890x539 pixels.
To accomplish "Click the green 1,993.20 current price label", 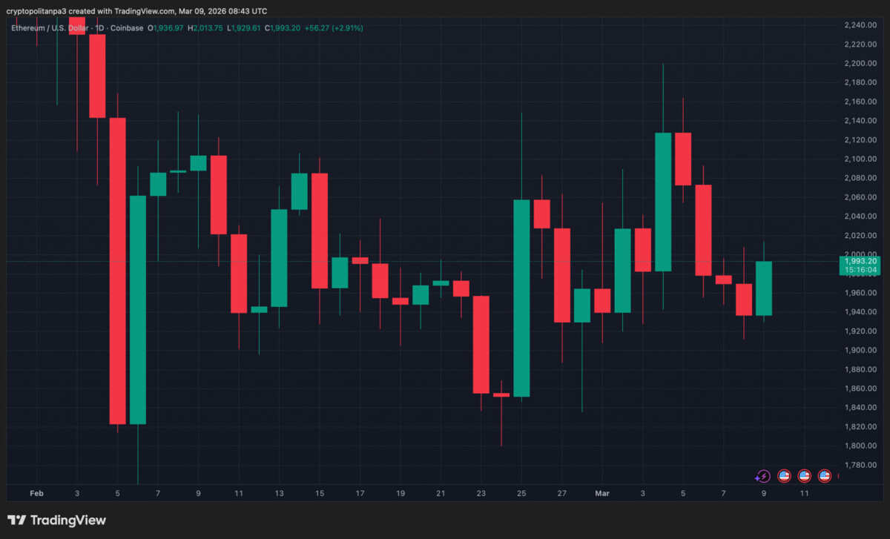I will (860, 261).
